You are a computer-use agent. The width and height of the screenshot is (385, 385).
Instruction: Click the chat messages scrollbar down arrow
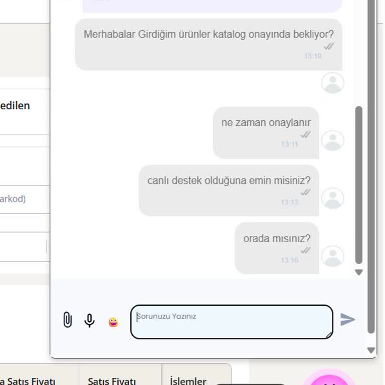pyautogui.click(x=358, y=272)
